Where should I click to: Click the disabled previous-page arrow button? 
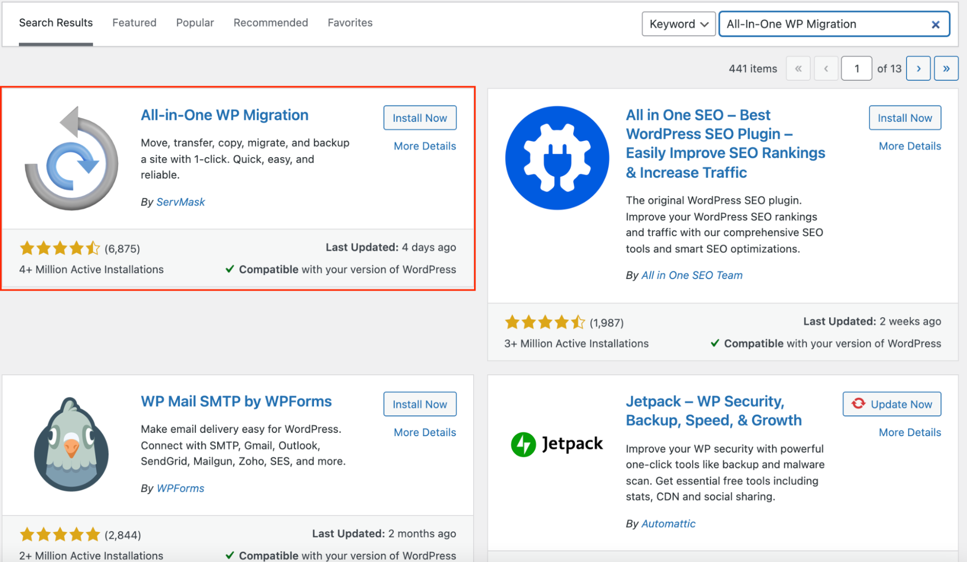(x=826, y=68)
